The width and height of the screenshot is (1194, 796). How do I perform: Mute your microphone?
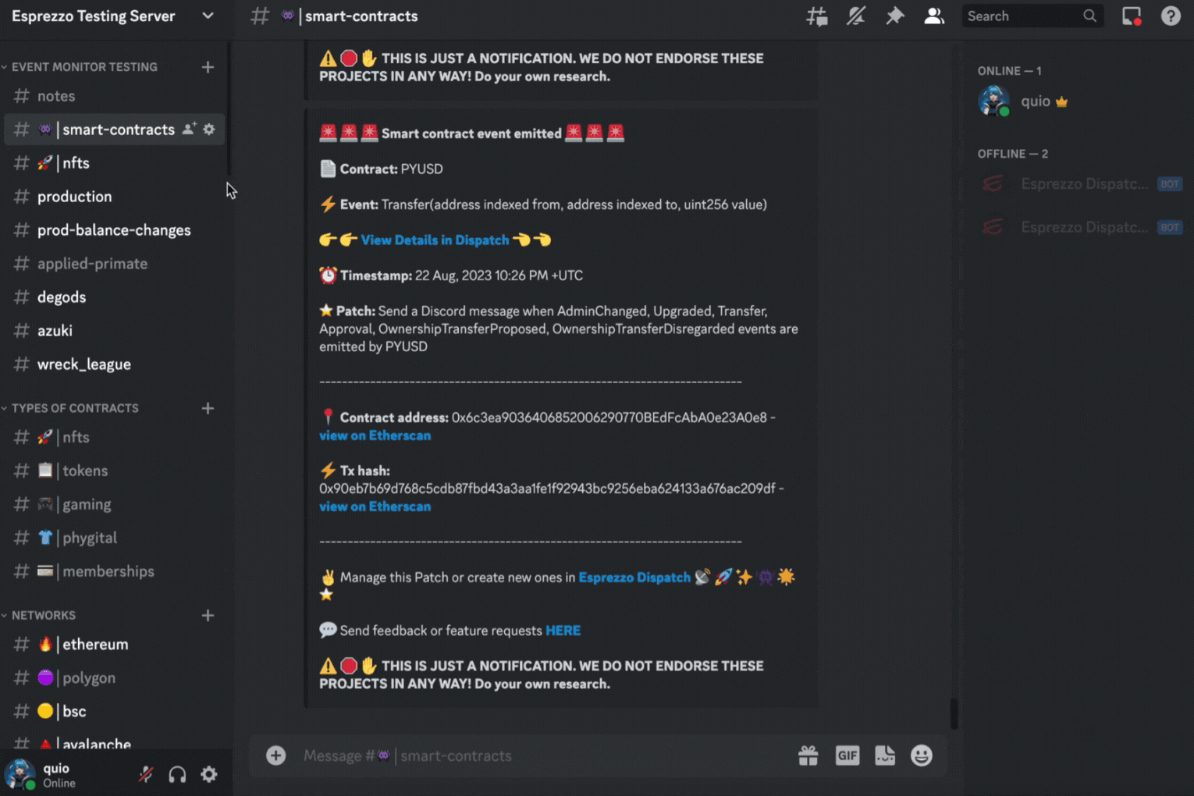146,773
